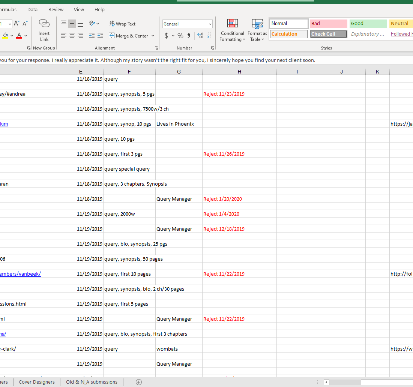The image size is (413, 387).
Task: Apply the Explanatory cell style
Action: coord(368,34)
